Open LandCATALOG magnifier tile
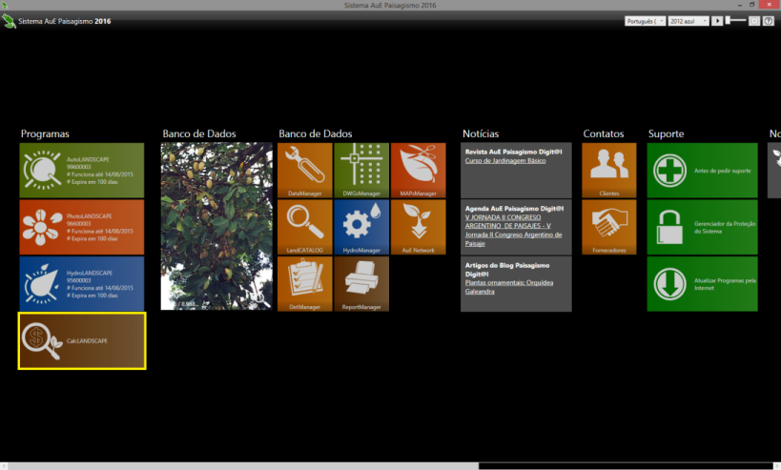 [x=305, y=227]
